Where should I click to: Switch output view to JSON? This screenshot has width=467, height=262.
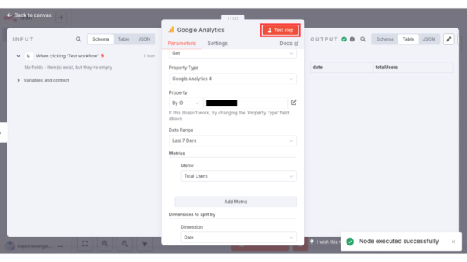(429, 39)
